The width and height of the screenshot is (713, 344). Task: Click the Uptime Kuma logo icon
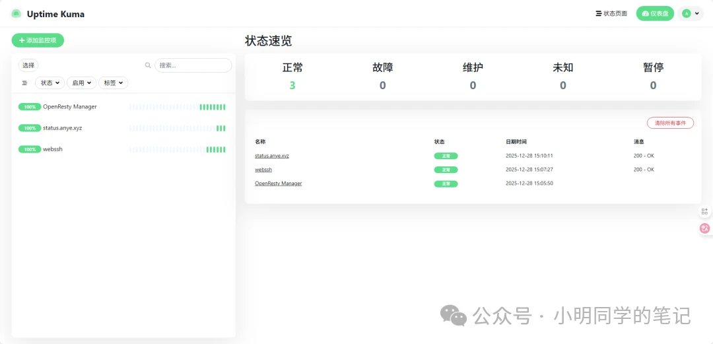[17, 14]
